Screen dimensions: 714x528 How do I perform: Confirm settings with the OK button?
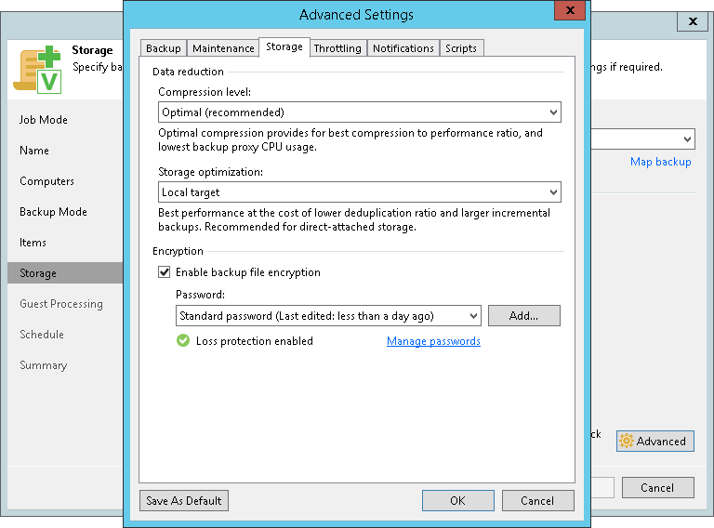coord(457,500)
